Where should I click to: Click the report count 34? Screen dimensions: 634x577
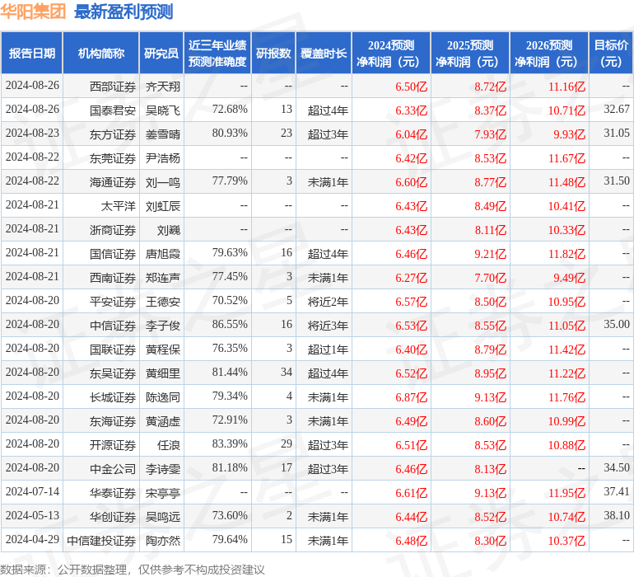[x=287, y=372]
